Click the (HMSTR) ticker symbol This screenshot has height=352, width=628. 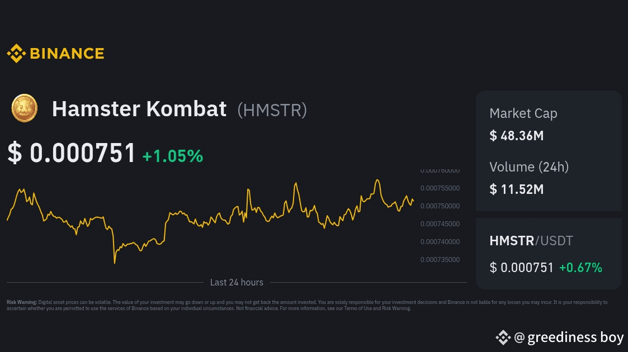272,110
